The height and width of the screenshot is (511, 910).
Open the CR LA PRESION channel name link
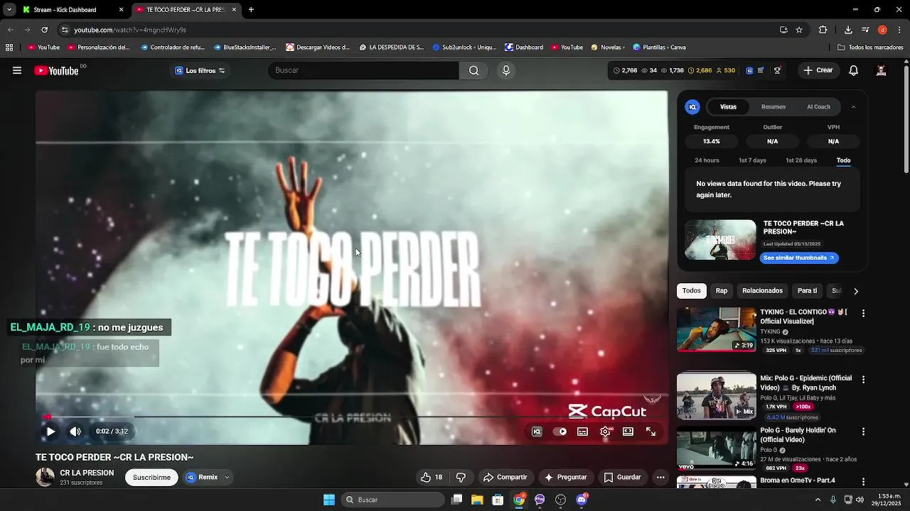(87, 473)
